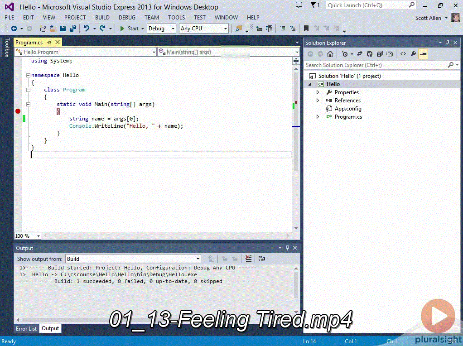The width and height of the screenshot is (463, 346).
Task: Toggle auto-hide pin on the Output panel
Action: pos(287,248)
